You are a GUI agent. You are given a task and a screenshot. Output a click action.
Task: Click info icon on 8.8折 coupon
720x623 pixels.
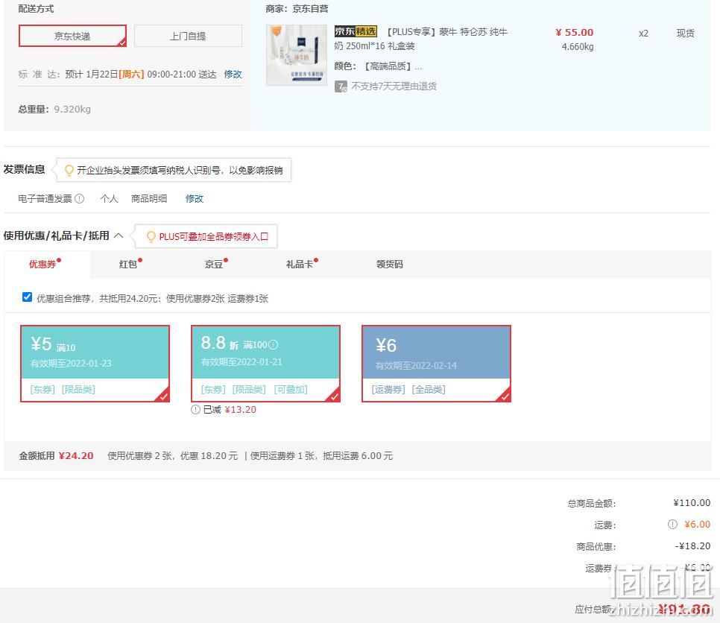coord(274,344)
